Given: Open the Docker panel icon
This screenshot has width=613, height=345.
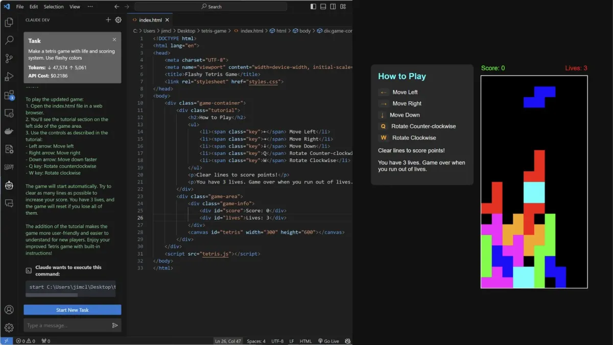Looking at the screenshot, I should 9,131.
